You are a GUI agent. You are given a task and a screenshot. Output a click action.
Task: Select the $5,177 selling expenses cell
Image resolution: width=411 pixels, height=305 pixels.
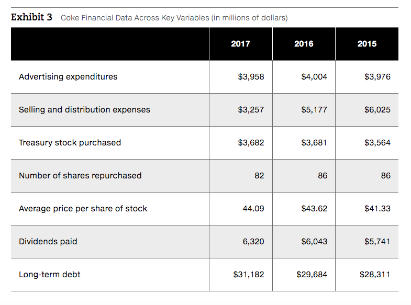click(x=314, y=110)
